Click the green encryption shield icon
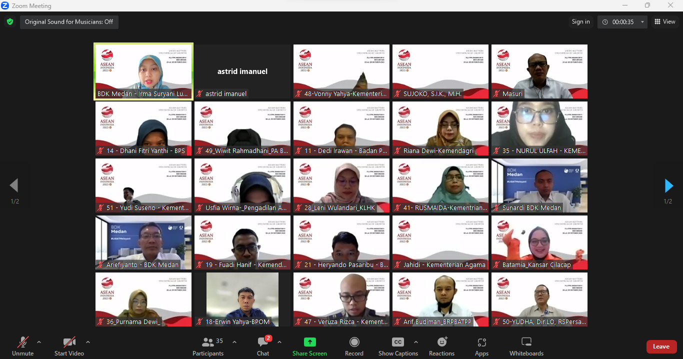The width and height of the screenshot is (683, 359). pos(9,21)
